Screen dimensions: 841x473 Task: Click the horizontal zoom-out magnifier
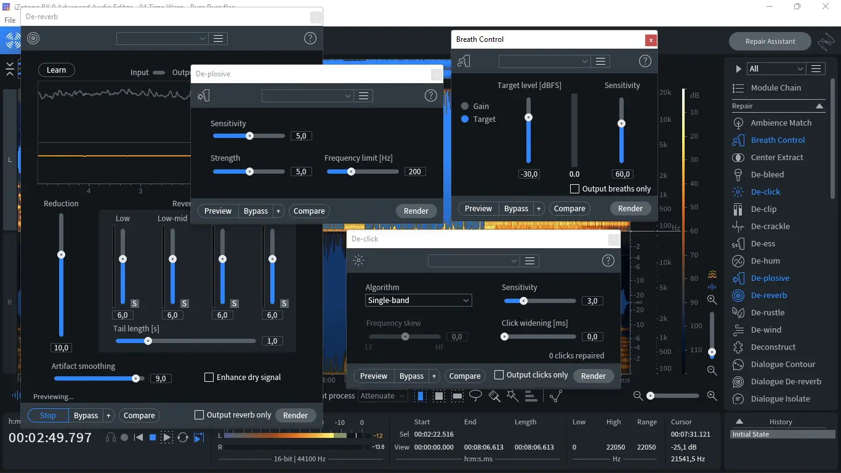[x=638, y=395]
